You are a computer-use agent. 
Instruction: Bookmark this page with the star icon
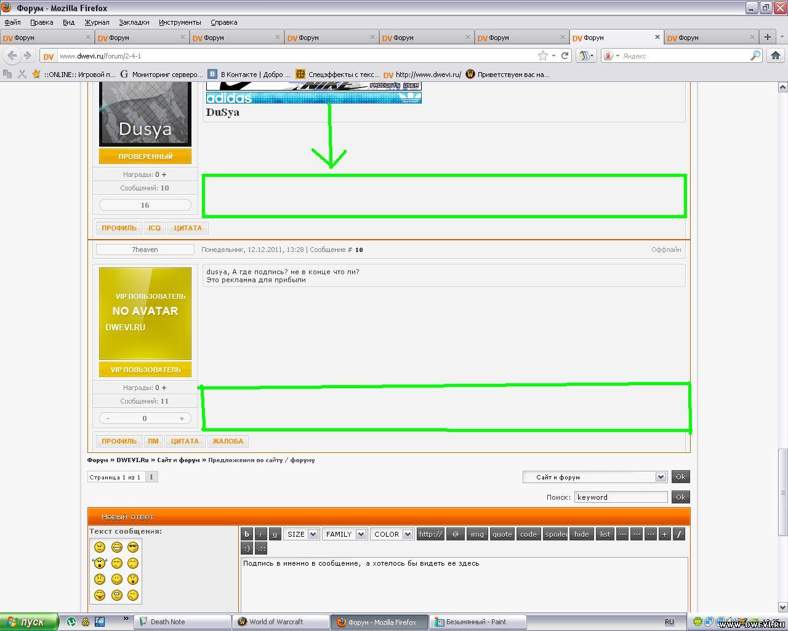click(x=542, y=55)
